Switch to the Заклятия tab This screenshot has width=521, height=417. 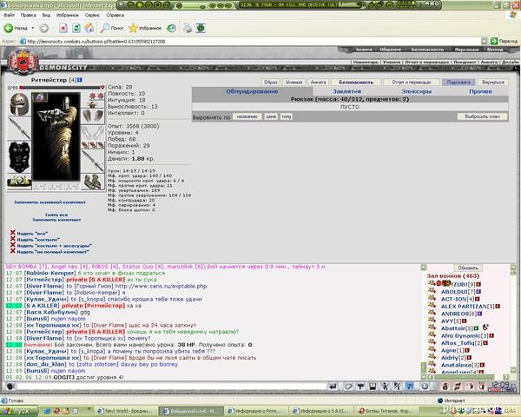click(346, 91)
